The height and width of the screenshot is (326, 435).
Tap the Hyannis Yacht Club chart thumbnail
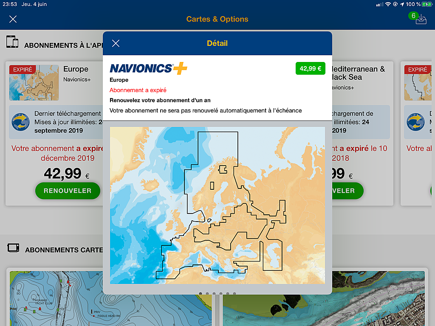pyautogui.click(x=110, y=298)
